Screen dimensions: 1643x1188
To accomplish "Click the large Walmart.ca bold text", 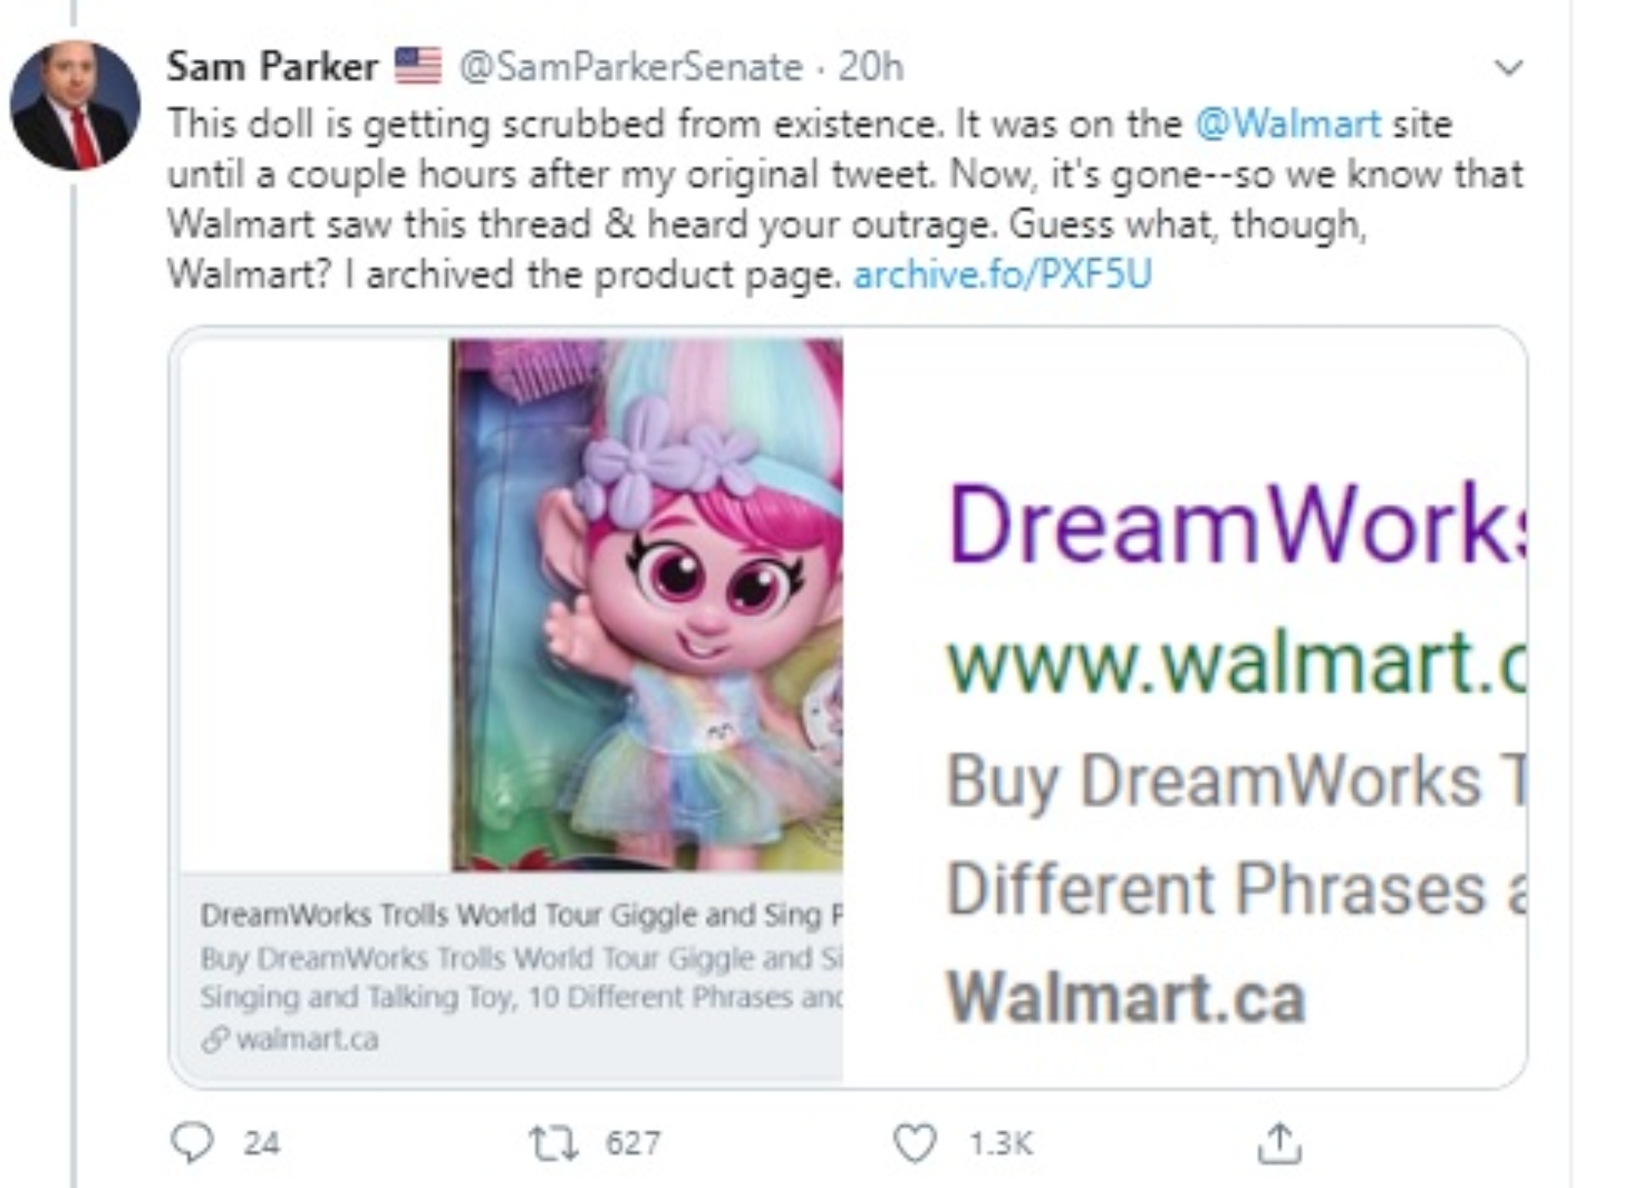I will (x=1126, y=996).
